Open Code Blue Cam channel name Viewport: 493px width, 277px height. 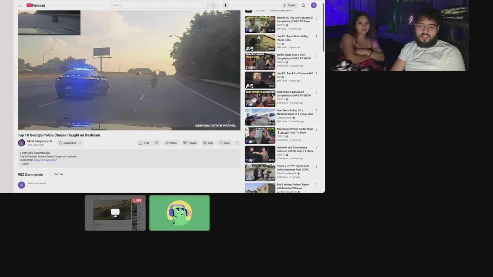[284, 118]
